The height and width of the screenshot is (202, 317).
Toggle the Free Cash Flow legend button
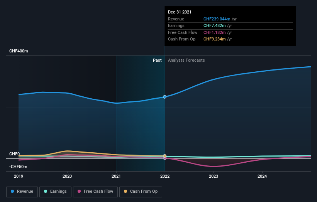[95, 192]
